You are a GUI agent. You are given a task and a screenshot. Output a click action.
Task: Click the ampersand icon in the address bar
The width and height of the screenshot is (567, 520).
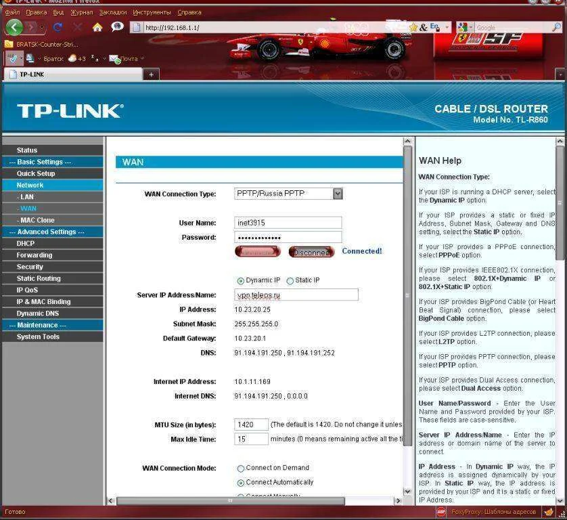[x=424, y=27]
